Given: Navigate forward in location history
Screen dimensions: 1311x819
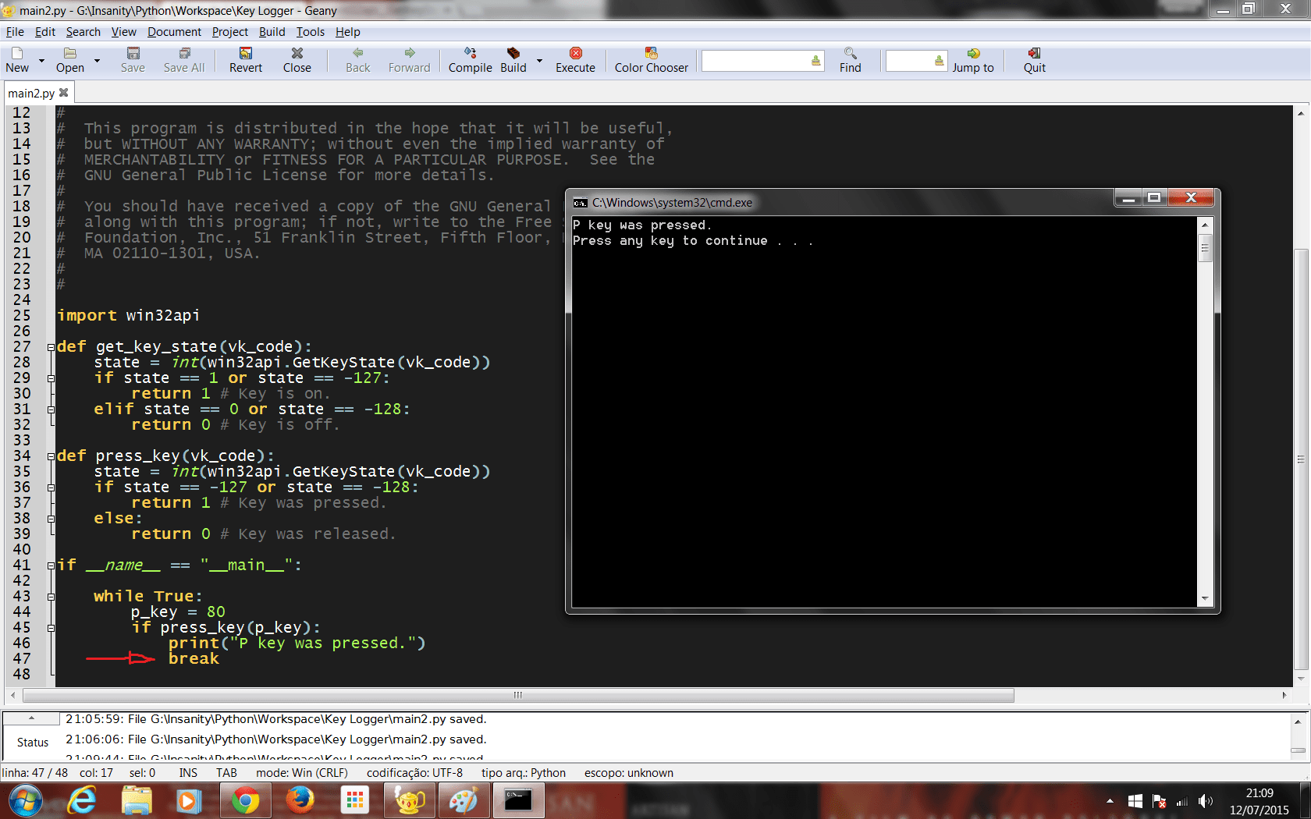Looking at the screenshot, I should pos(409,60).
